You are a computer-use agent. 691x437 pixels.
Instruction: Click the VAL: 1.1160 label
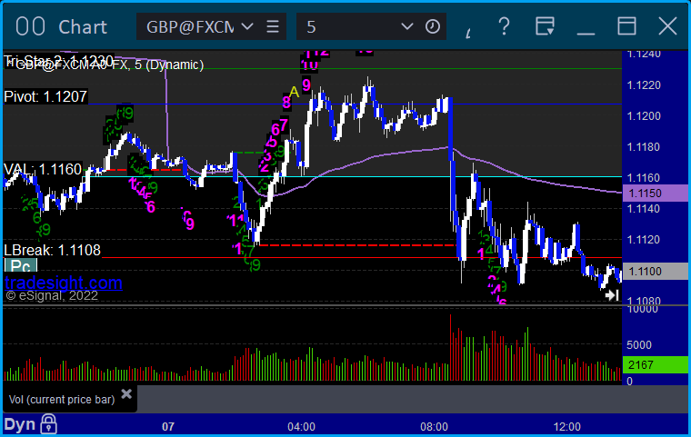pos(43,169)
